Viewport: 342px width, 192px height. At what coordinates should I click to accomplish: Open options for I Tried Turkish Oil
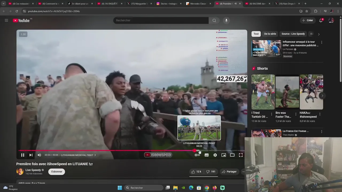pos(272,114)
